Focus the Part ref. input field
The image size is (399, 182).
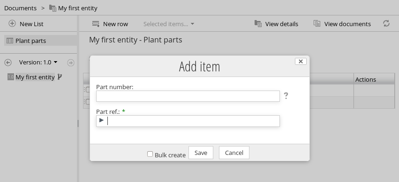click(x=188, y=121)
